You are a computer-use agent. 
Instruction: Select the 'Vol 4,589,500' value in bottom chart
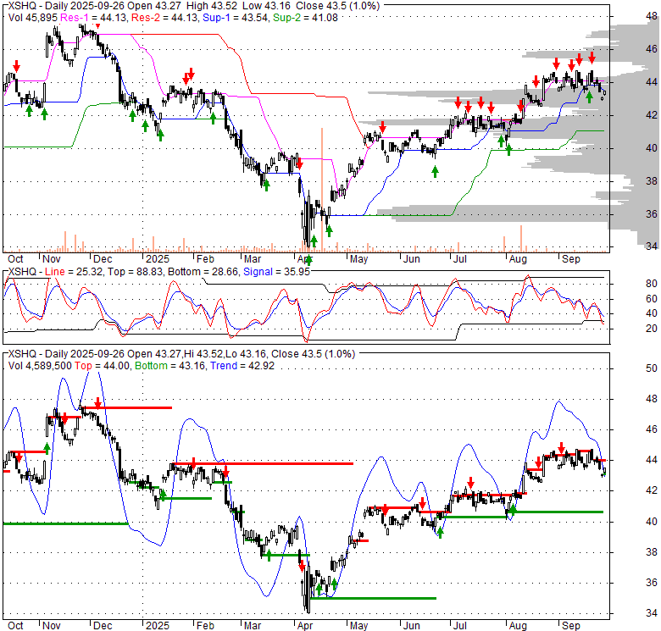click(x=40, y=366)
